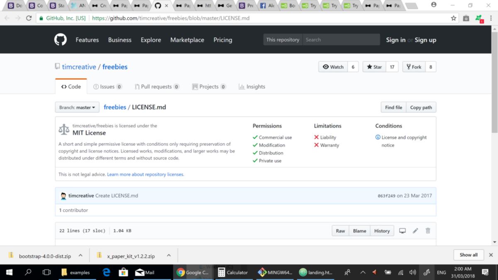This screenshot has width=498, height=280.
Task: Click the timcreative avatar in commit bar
Action: (x=63, y=196)
